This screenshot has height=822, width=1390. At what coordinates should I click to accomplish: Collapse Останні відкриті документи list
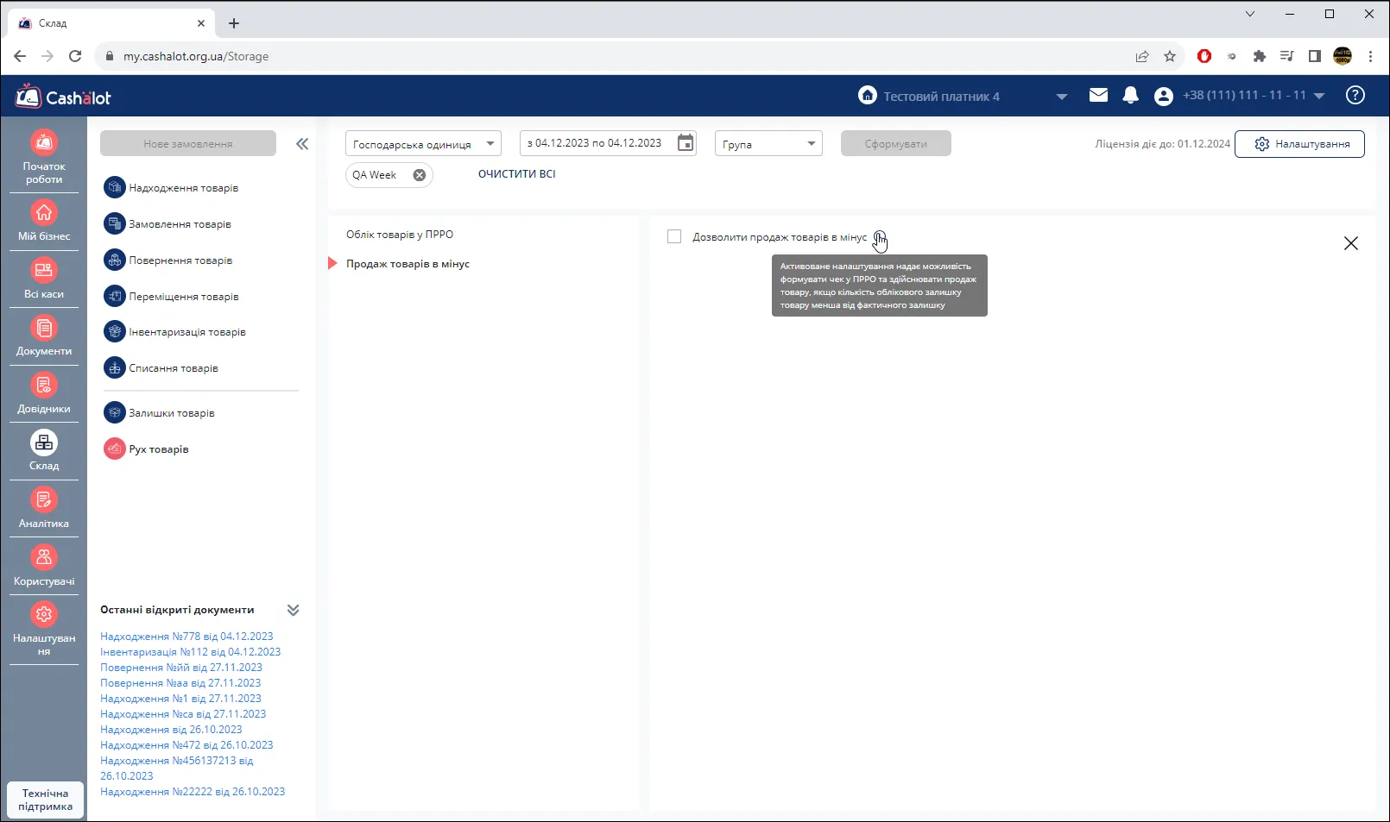click(294, 610)
